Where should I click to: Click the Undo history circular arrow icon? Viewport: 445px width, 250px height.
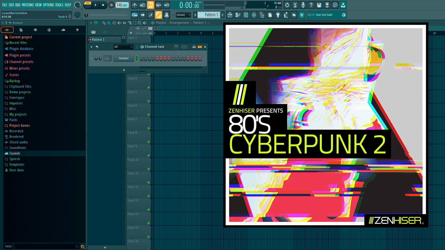pos(287,5)
